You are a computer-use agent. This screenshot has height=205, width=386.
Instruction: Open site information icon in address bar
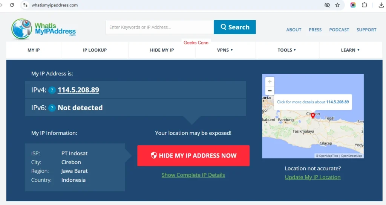(25, 5)
